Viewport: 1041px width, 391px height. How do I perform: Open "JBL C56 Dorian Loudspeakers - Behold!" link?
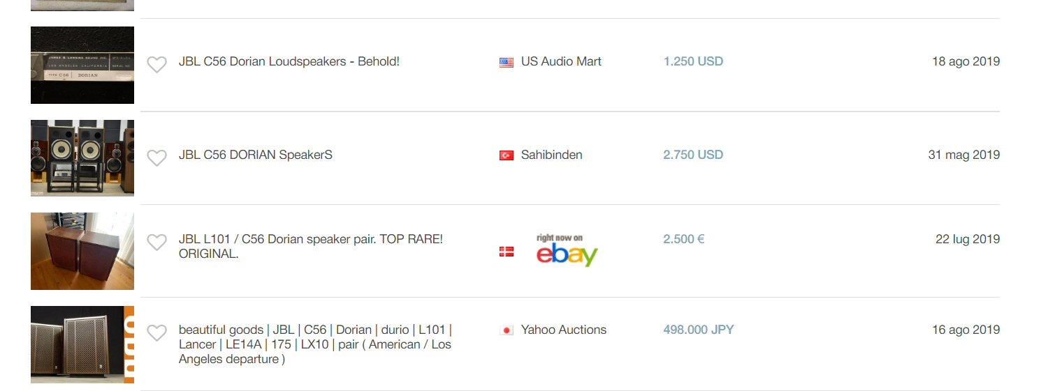coord(289,61)
